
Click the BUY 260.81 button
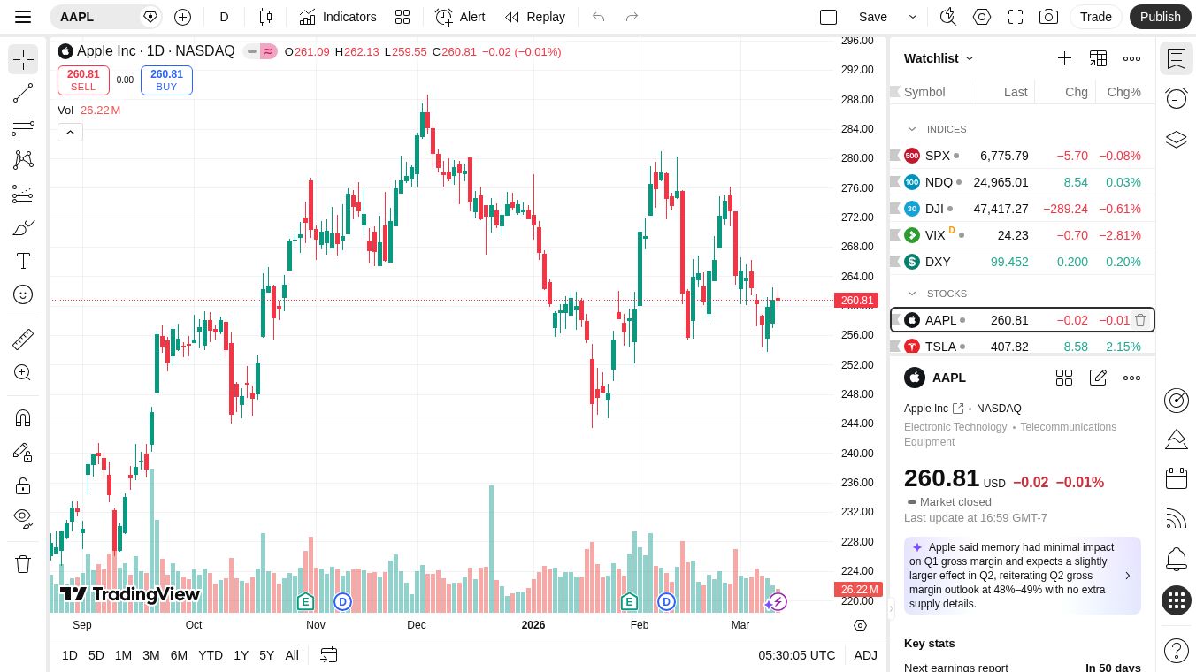tap(166, 80)
